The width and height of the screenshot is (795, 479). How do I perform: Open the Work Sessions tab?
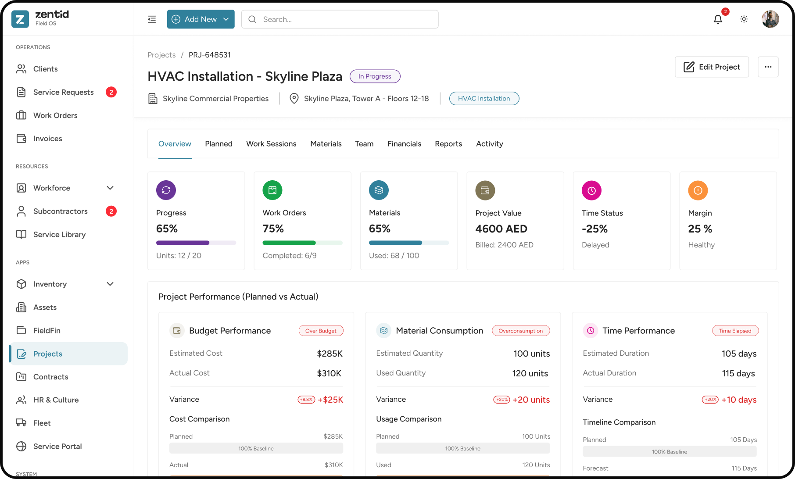(272, 144)
